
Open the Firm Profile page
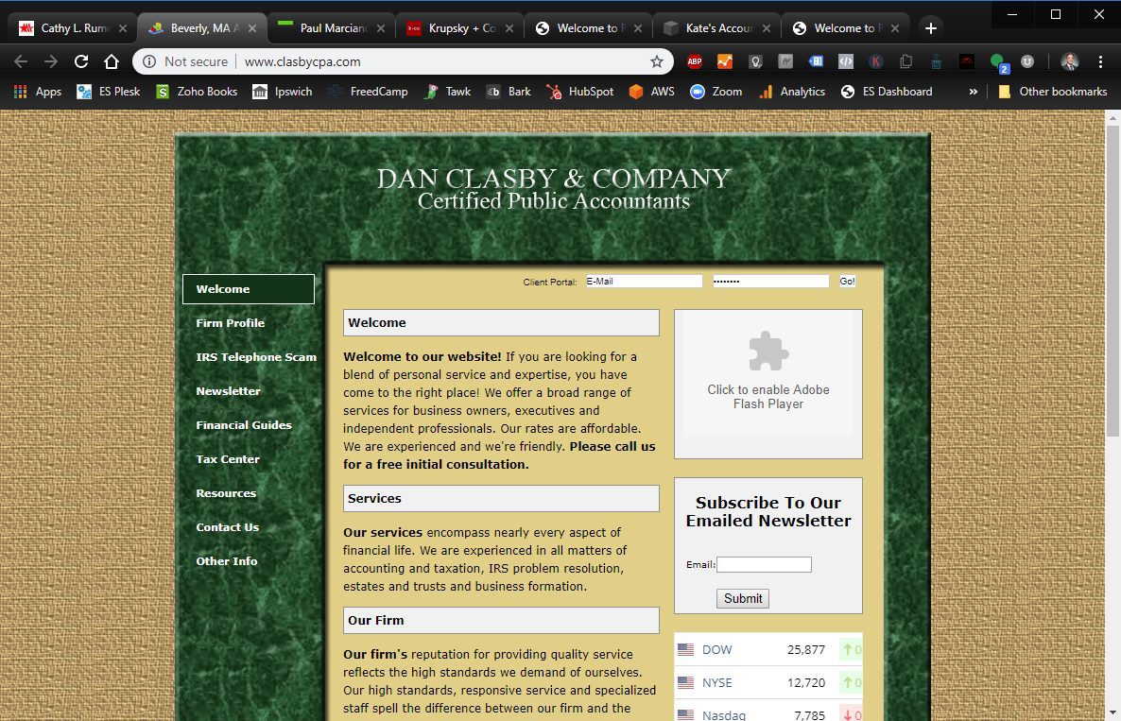(231, 323)
